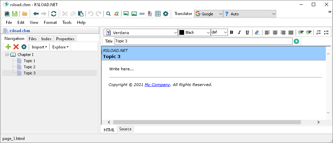This screenshot has height=143, width=333.
Task: Open the Auto language dropdown
Action: (249, 14)
